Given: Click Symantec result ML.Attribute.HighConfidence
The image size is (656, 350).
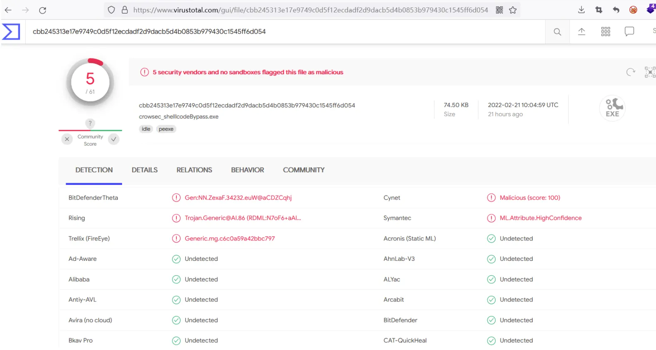Looking at the screenshot, I should (x=541, y=218).
